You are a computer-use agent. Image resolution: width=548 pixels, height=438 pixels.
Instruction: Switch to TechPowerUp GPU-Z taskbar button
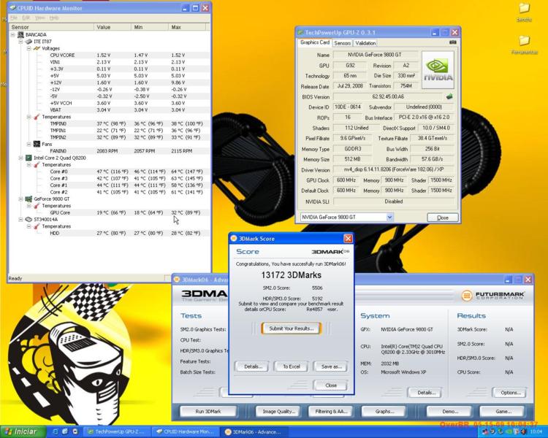[x=116, y=431]
